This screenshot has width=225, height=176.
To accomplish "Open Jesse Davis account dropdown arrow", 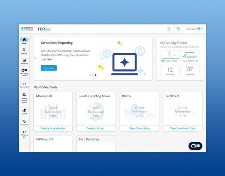I will click(x=202, y=29).
